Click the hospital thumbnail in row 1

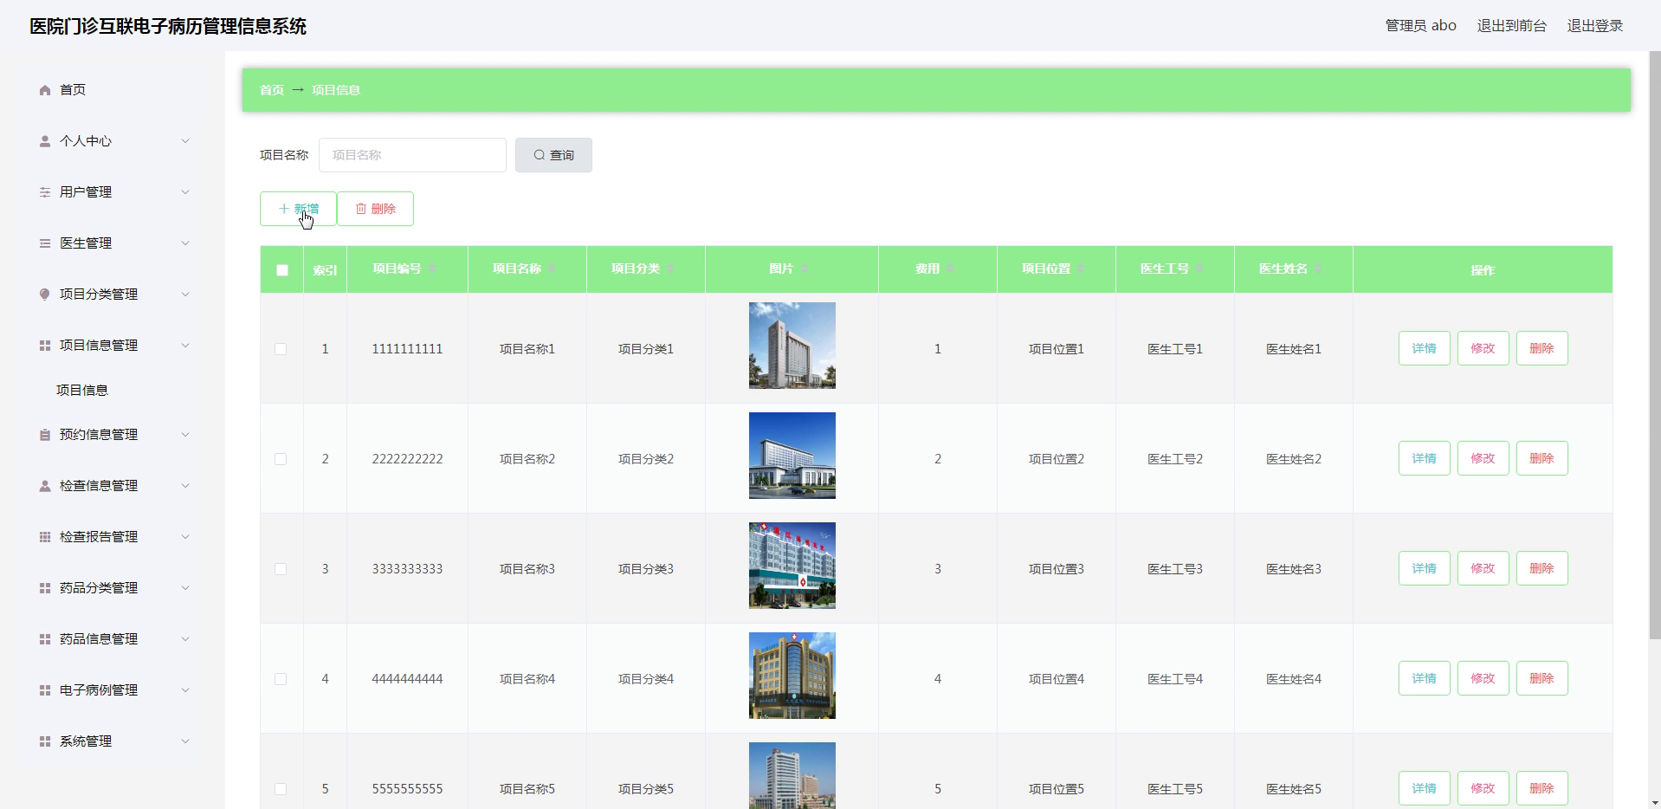tap(792, 346)
